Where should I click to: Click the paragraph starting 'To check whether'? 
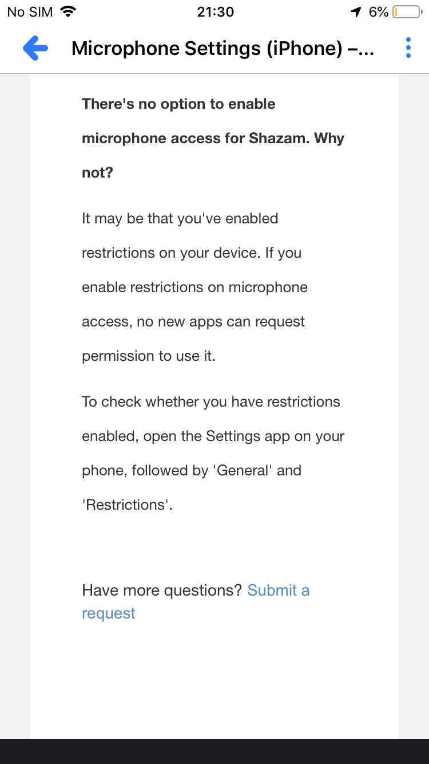coord(213,453)
